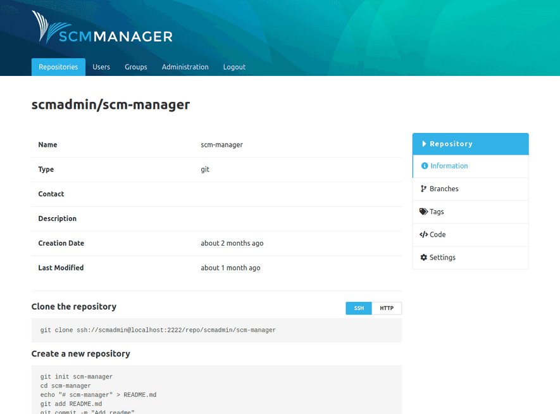Switch to the Administration tab
The image size is (560, 414).
[185, 66]
